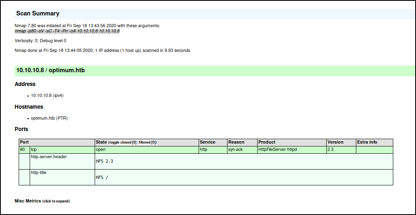The image size is (416, 215).
Task: Click the Hostnames section heading
Action: click(29, 107)
